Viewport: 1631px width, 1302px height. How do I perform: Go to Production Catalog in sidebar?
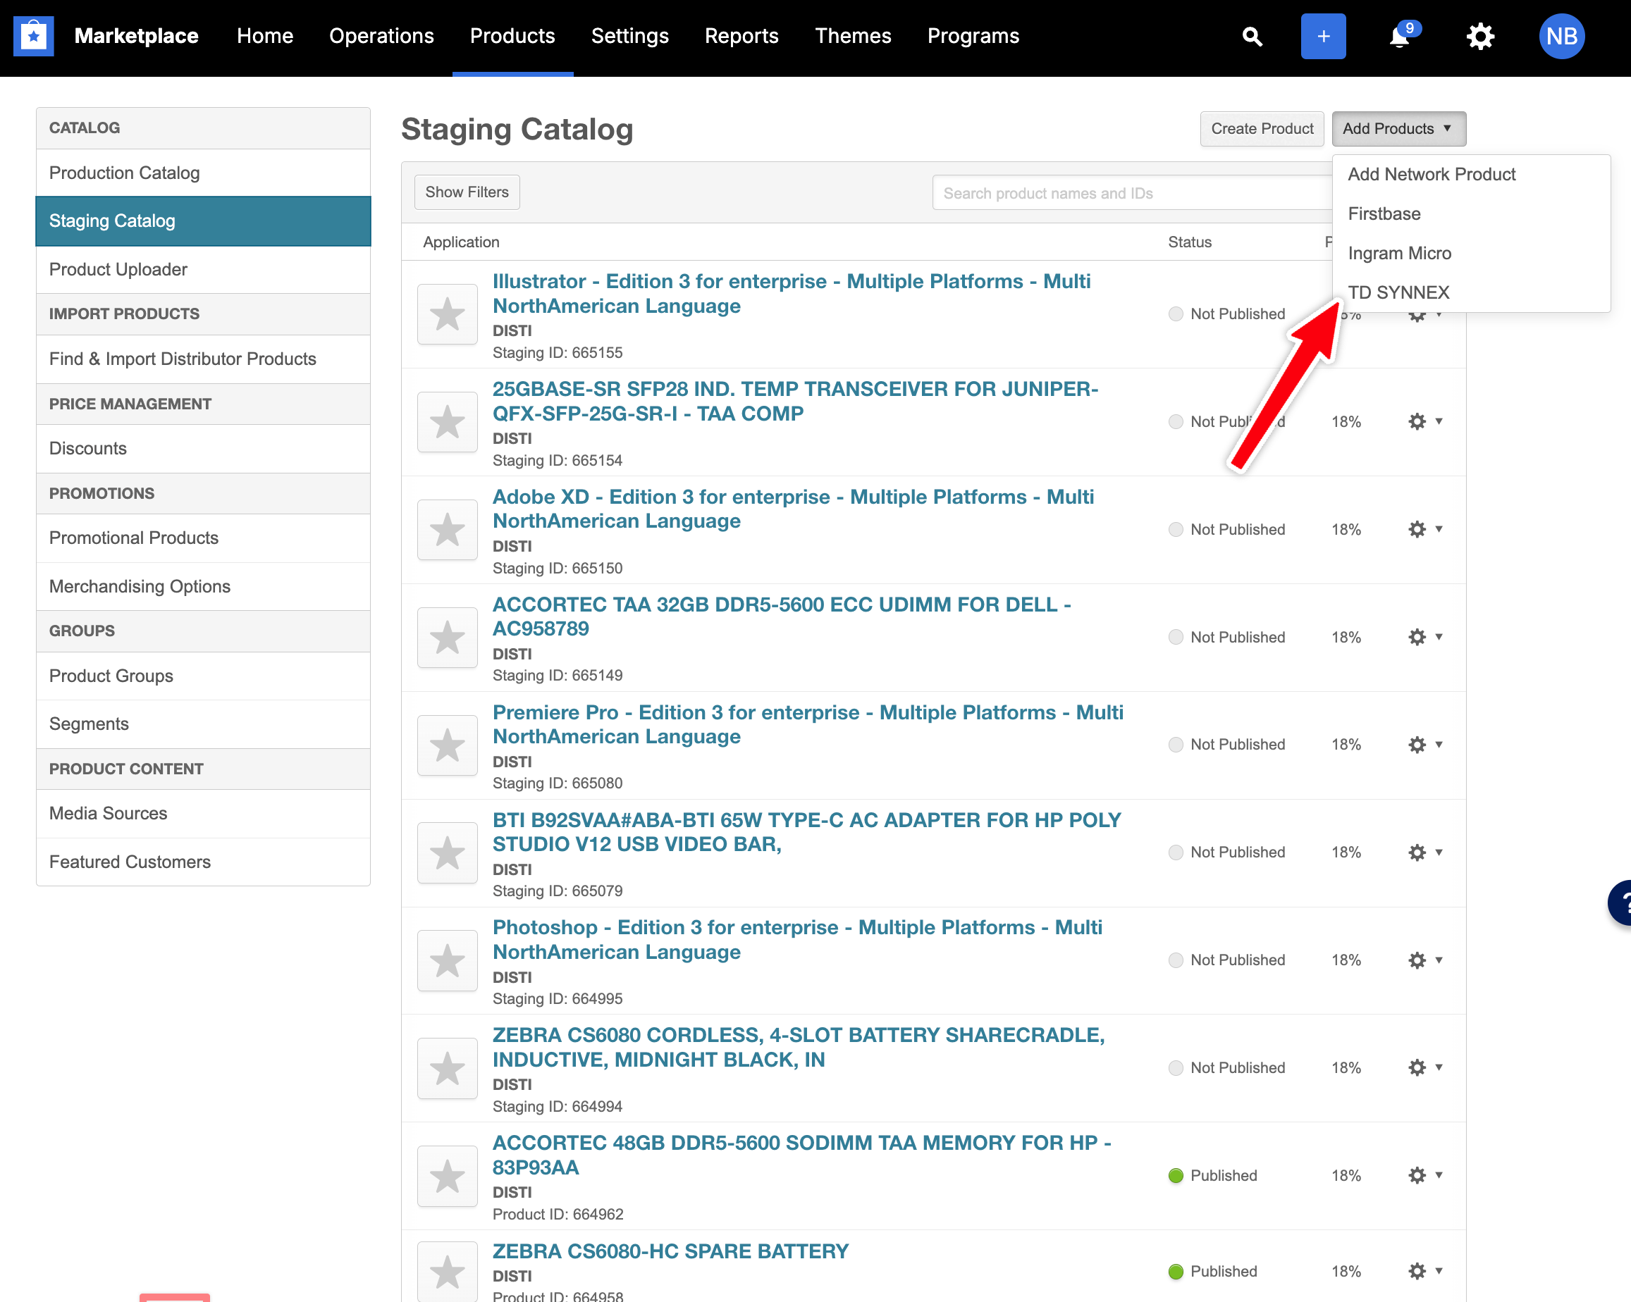[x=125, y=173]
